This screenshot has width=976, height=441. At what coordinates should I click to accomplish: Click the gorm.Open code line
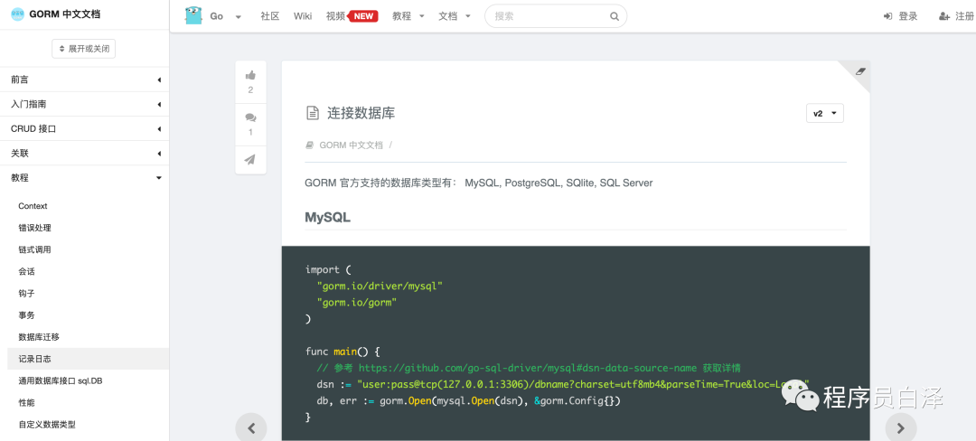coord(468,401)
